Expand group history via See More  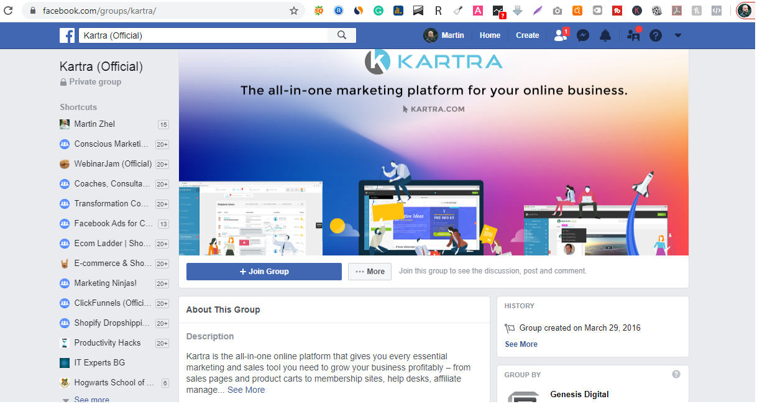[x=521, y=344]
